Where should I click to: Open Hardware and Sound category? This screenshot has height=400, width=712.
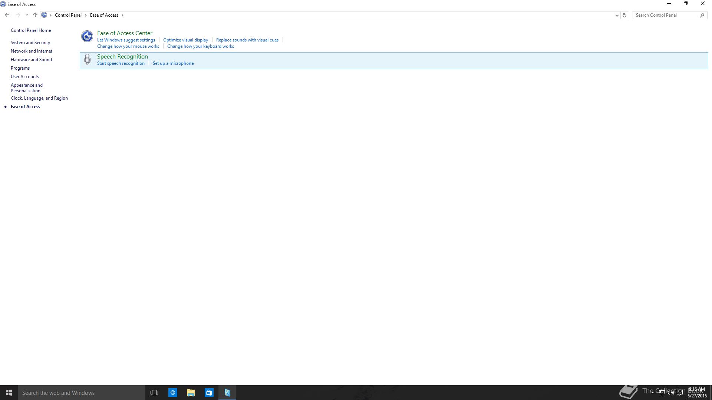click(31, 60)
